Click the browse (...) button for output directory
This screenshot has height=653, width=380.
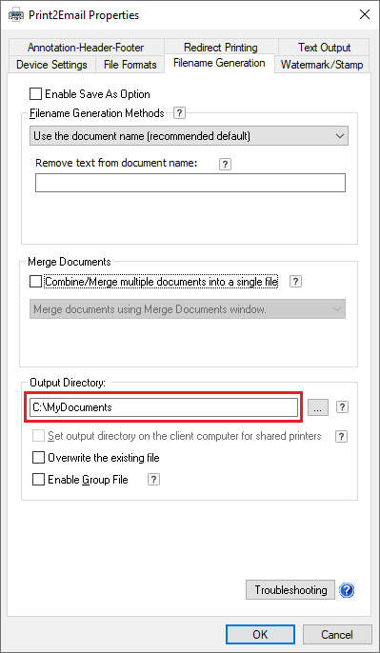(x=318, y=407)
